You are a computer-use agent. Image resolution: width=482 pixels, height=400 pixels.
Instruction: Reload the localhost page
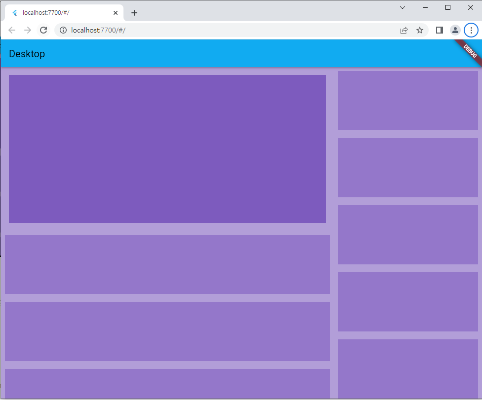43,30
